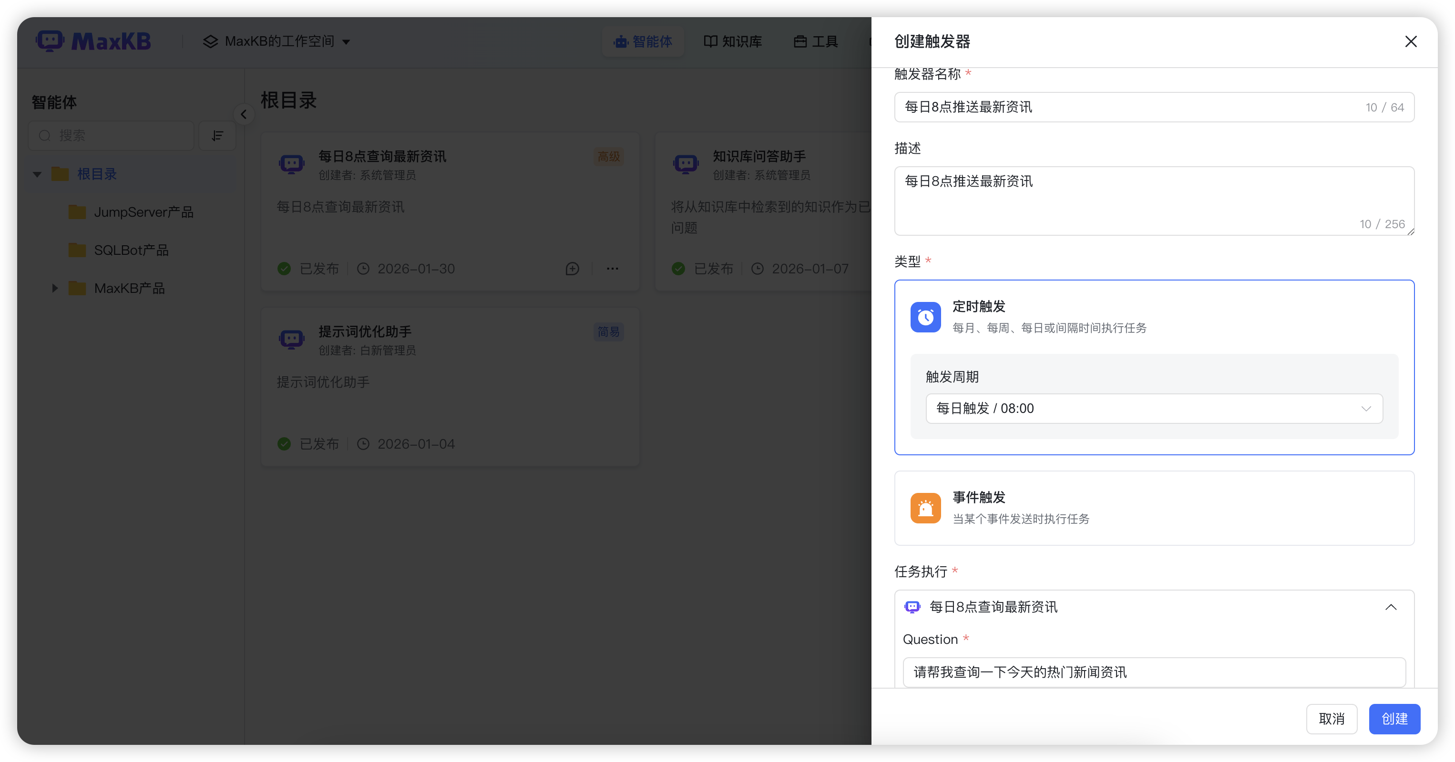1455x762 pixels.
Task: Click the sort icon beside search box
Action: point(217,135)
